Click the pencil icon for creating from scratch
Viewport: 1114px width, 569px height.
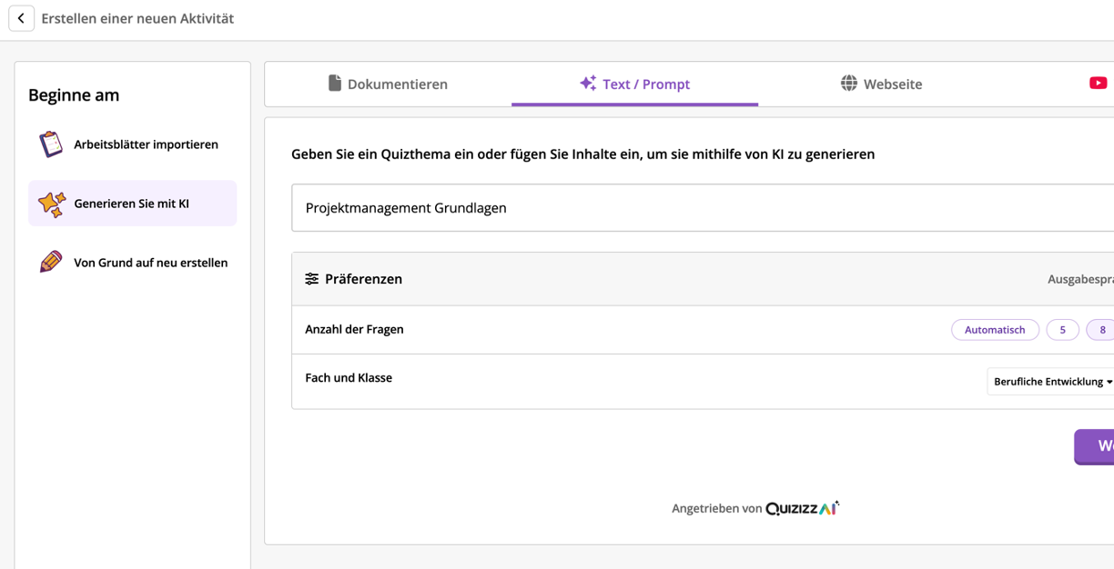tap(51, 263)
